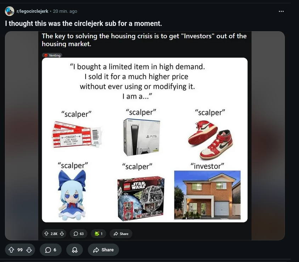This screenshot has width=299, height=262.
Task: Give an award using the award icon
Action: pos(74,250)
